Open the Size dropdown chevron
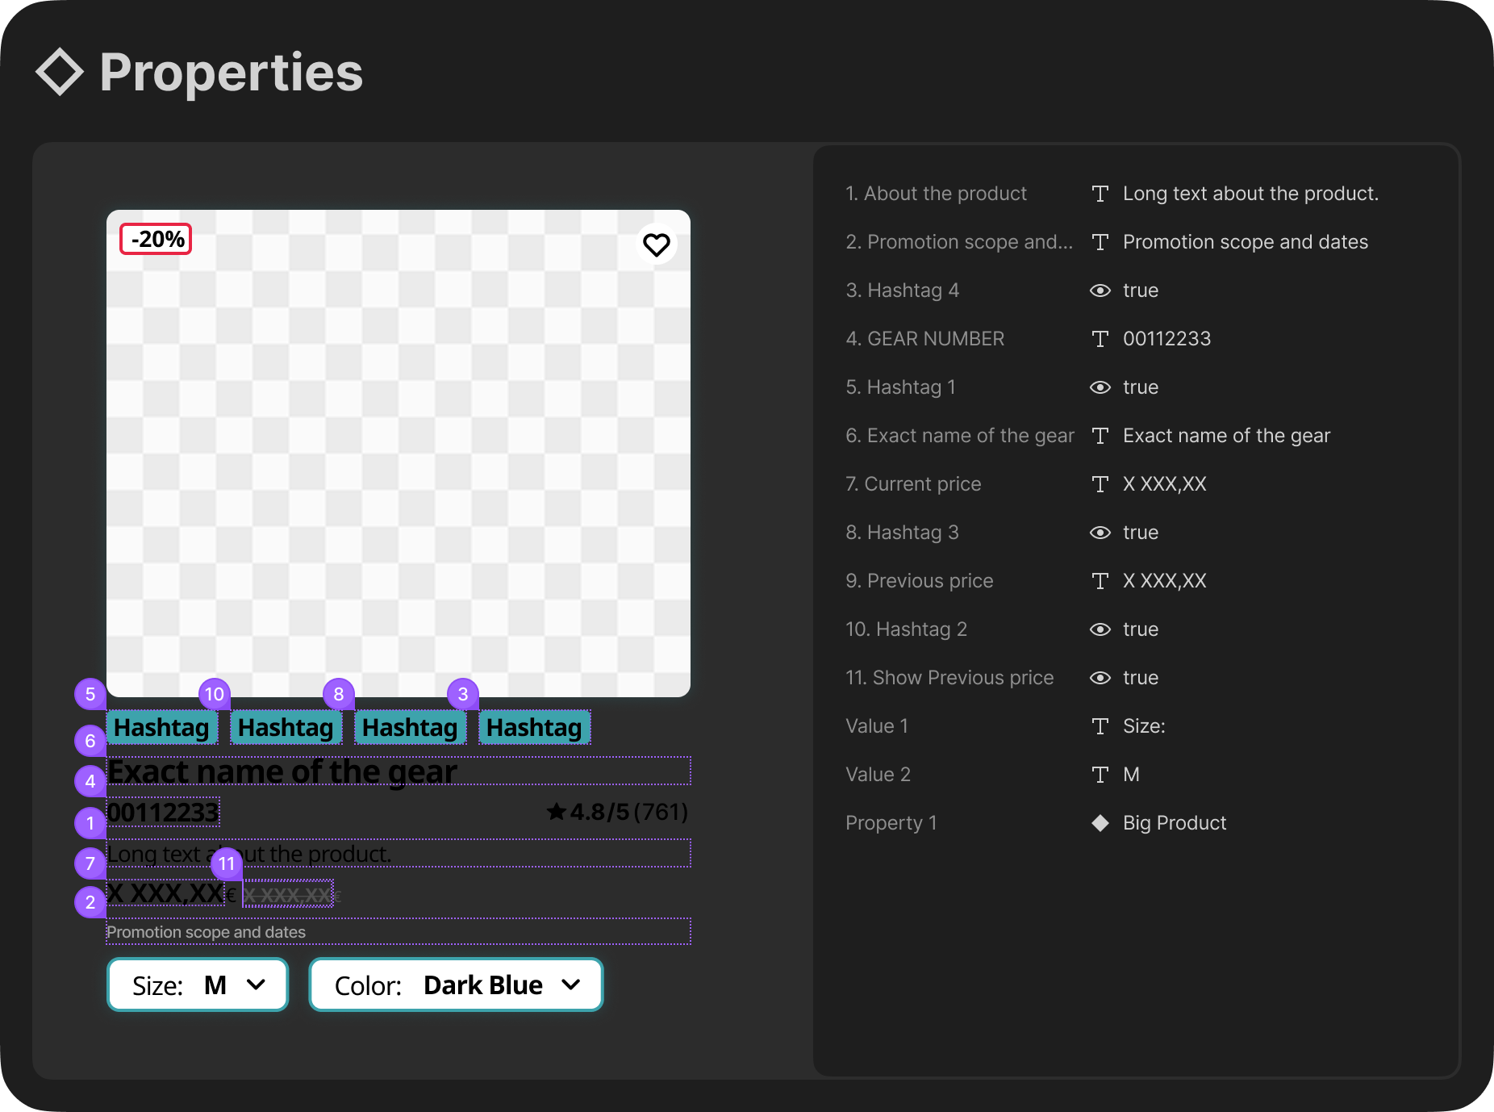This screenshot has width=1494, height=1112. click(x=256, y=984)
